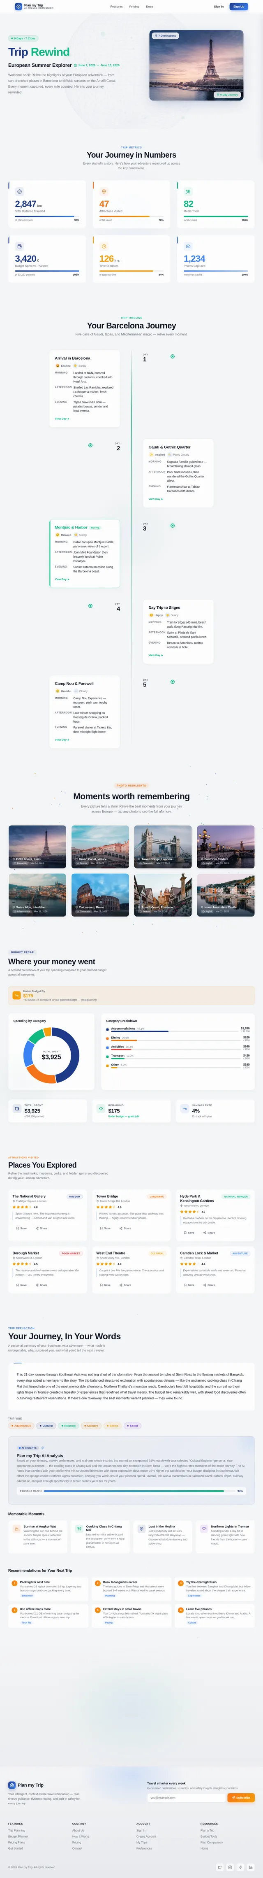Click the Total Distance Traveled compass icon
This screenshot has width=263, height=1878.
[19, 192]
